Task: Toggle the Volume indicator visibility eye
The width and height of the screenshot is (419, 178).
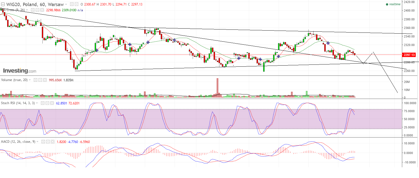Action: 36,80
